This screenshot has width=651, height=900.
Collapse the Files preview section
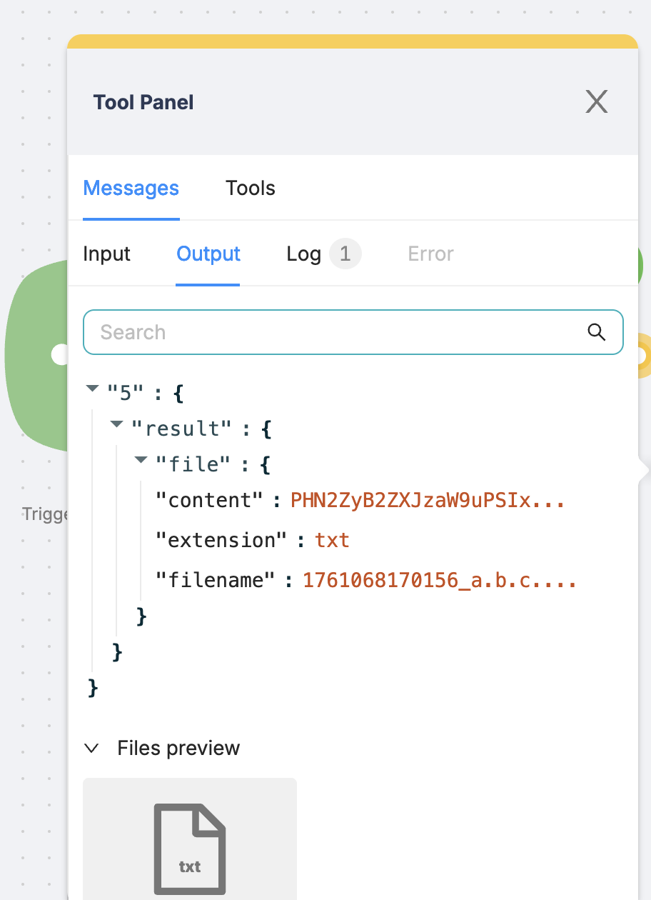[91, 748]
